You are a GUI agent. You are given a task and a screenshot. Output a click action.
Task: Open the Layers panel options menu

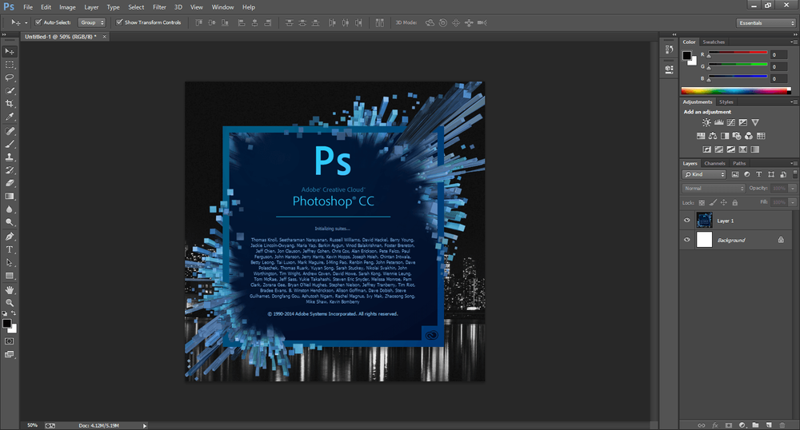[794, 164]
